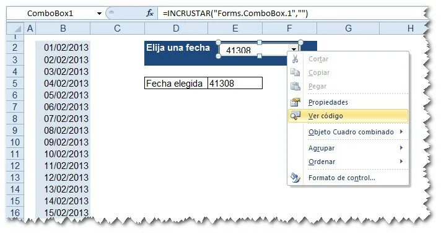Select Ordenar menu entry
441x234 pixels.
pyautogui.click(x=348, y=162)
